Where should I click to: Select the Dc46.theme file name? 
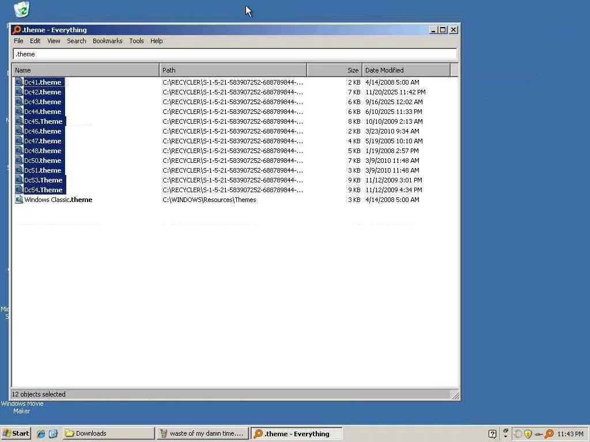point(43,131)
